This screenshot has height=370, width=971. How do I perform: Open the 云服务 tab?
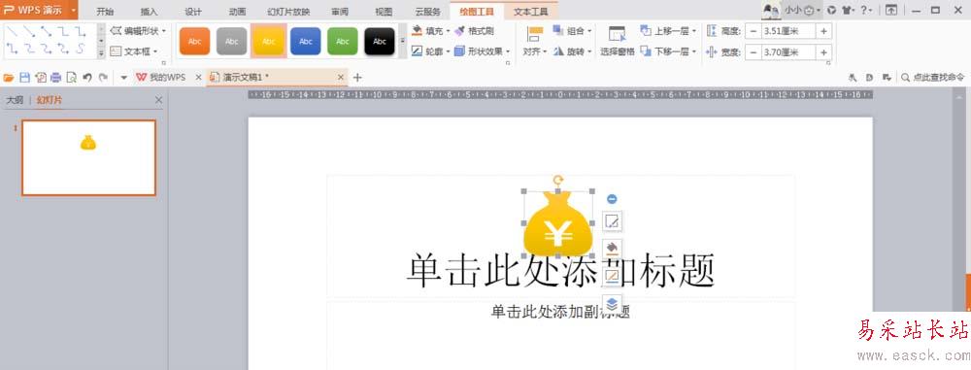pyautogui.click(x=428, y=12)
